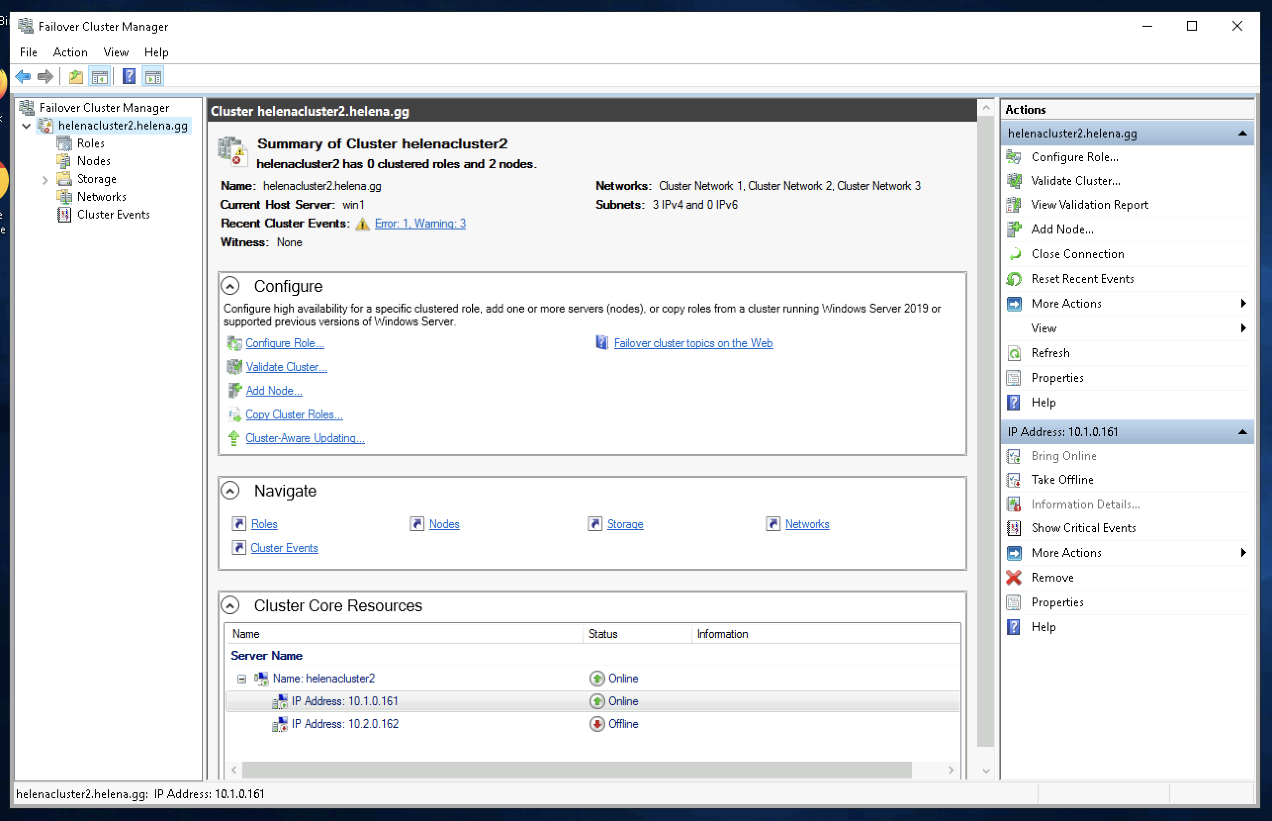This screenshot has width=1272, height=821.
Task: Open the Cluster-Aware Updating link
Action: pos(305,438)
